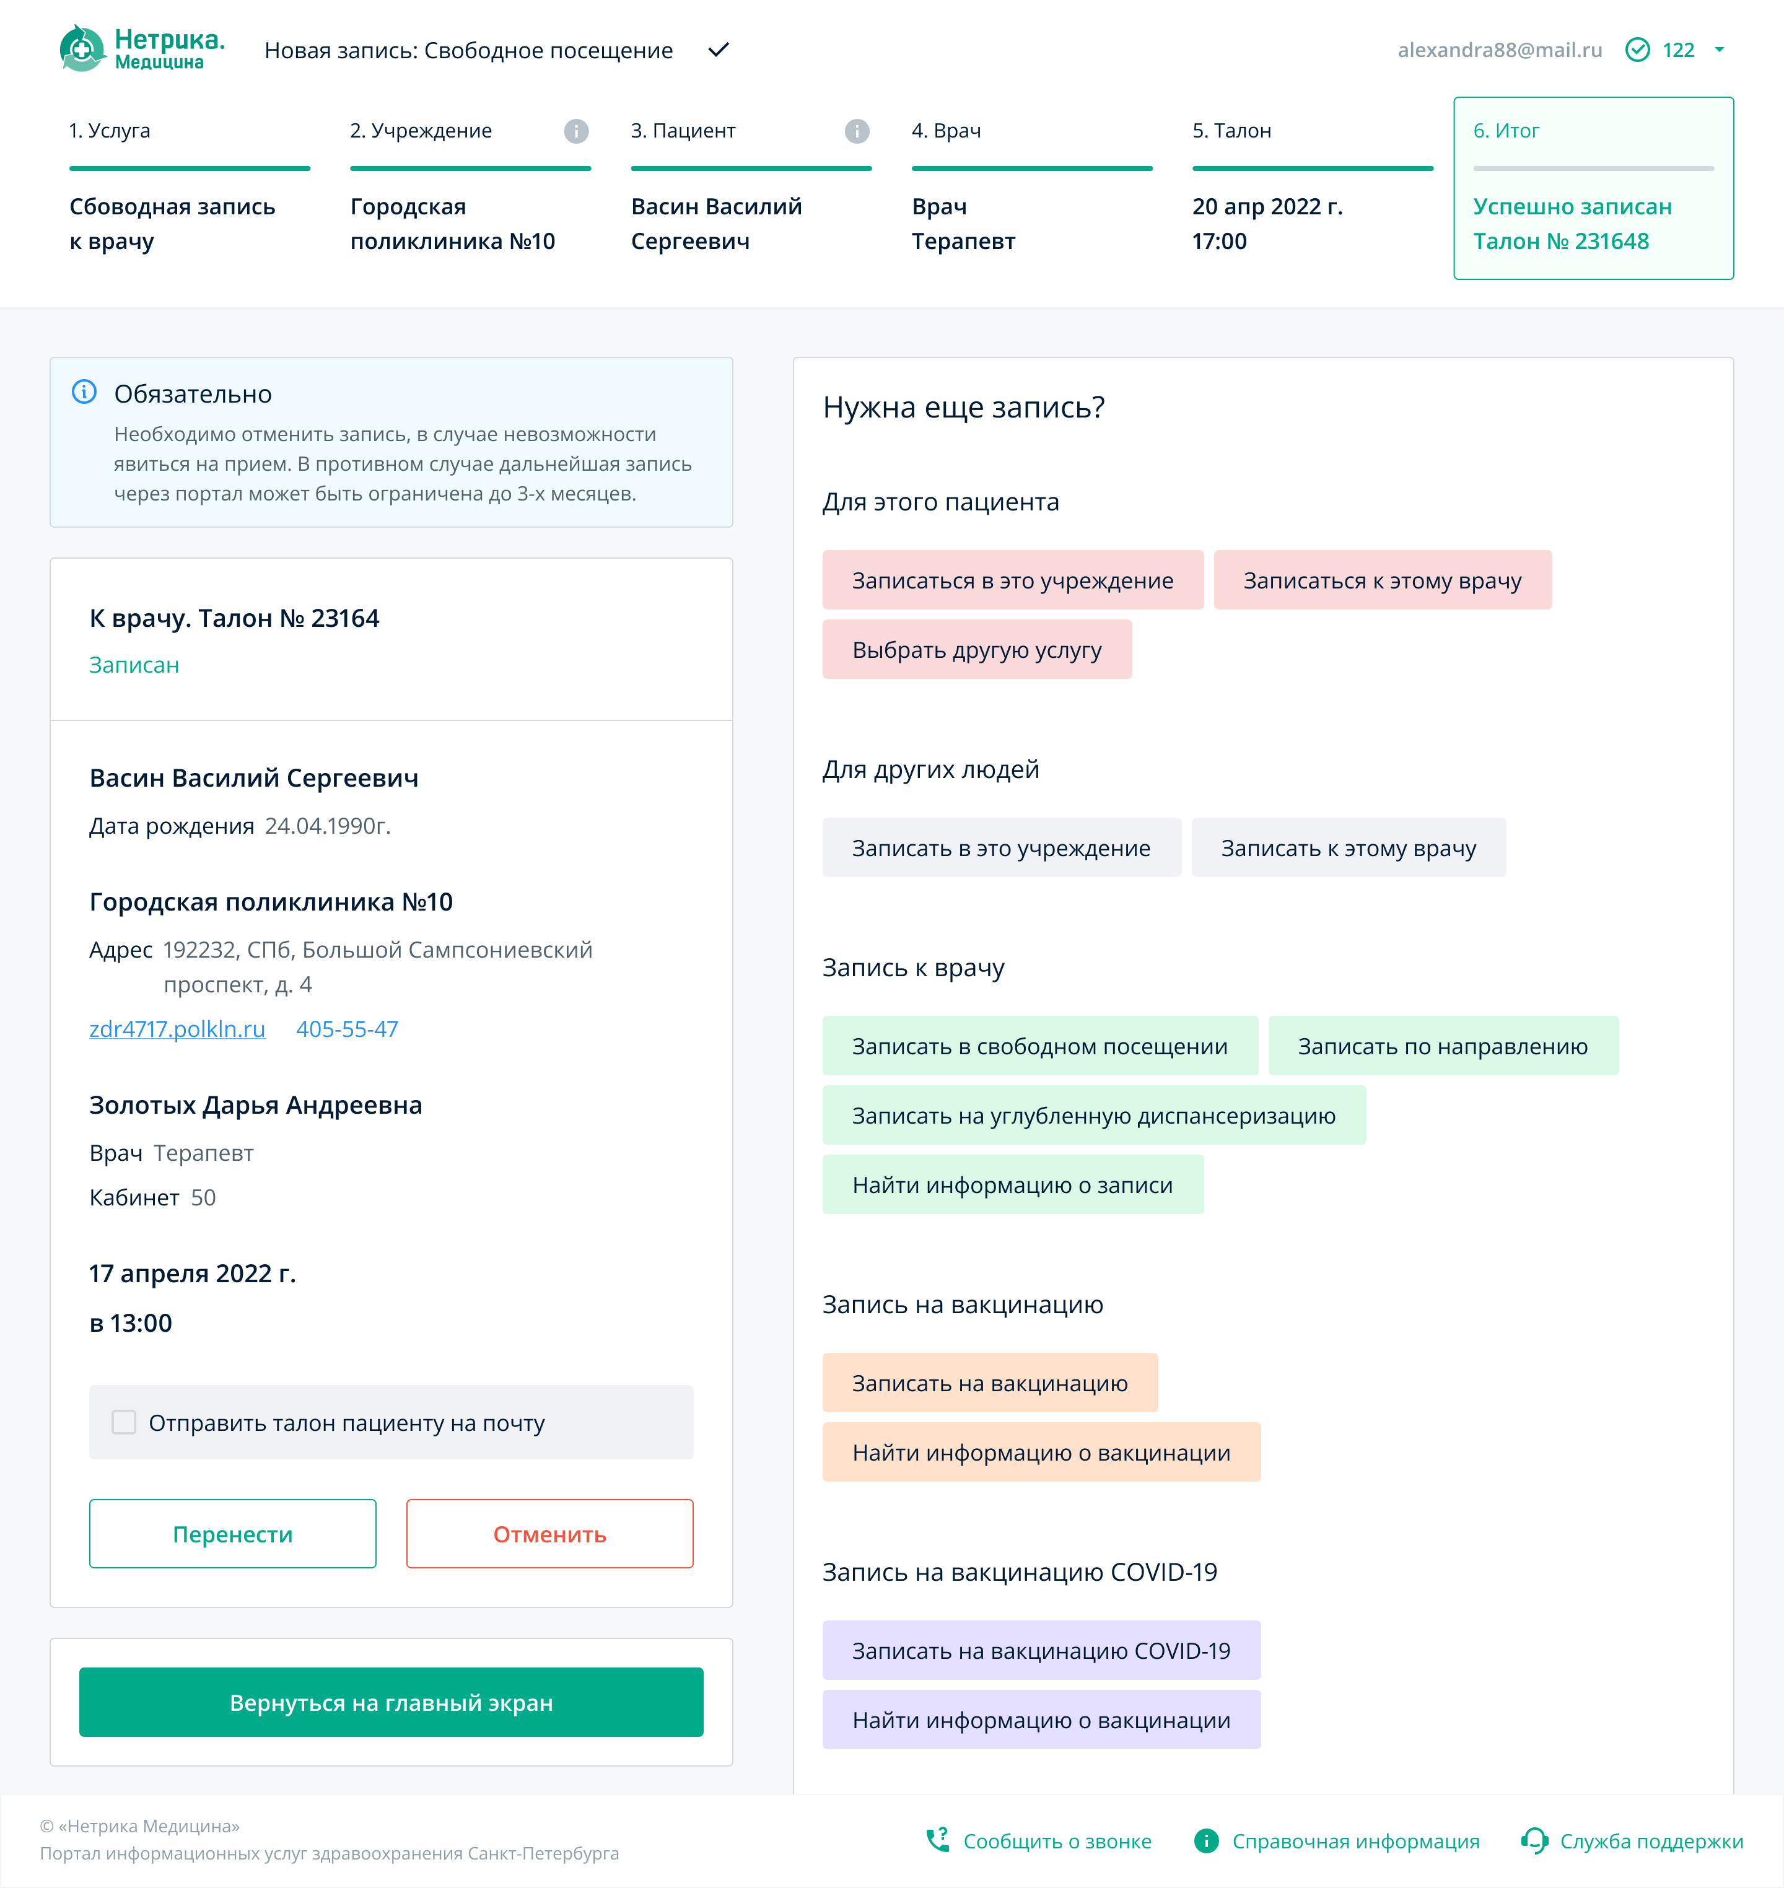Viewport: 1784px width, 1888px height.
Task: Click Записаться к этому врачу button
Action: pyautogui.click(x=1382, y=580)
